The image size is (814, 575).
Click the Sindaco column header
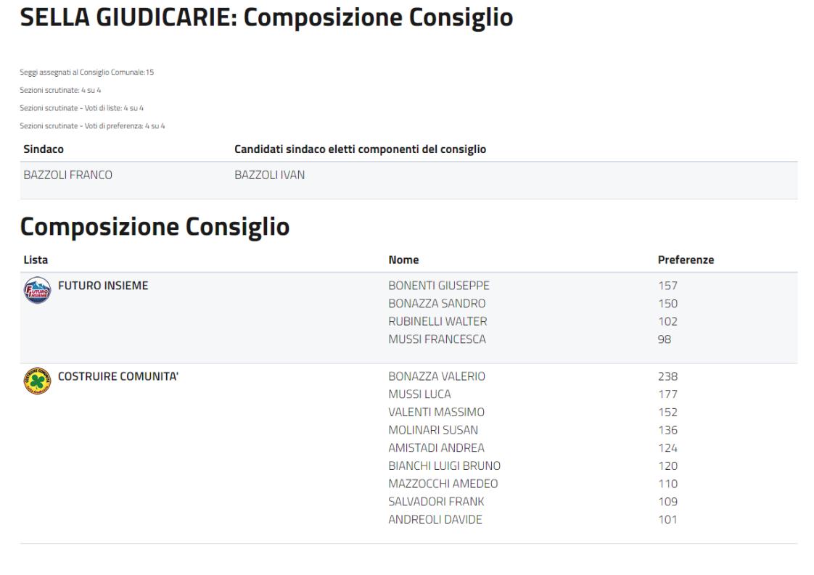tap(44, 149)
